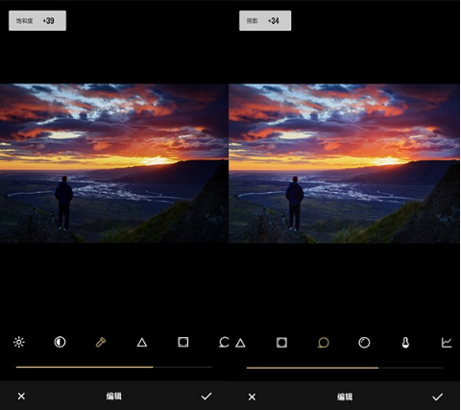
Task: Confirm shadows edit with the checkmark
Action: pos(438,397)
